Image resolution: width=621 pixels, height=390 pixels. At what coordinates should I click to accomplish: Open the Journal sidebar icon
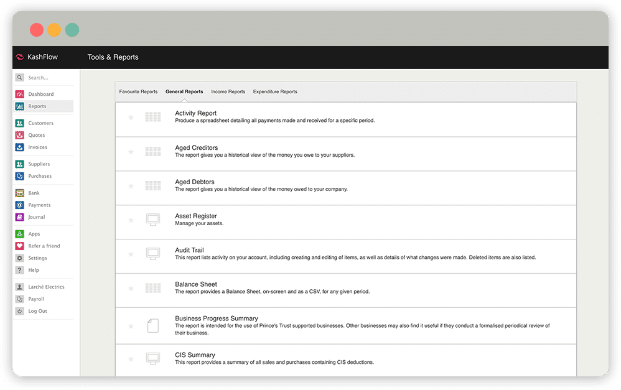pos(20,217)
